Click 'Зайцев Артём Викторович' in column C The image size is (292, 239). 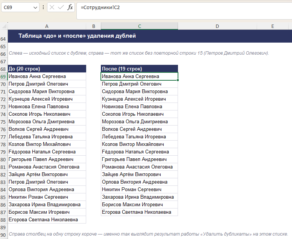(x=140, y=175)
